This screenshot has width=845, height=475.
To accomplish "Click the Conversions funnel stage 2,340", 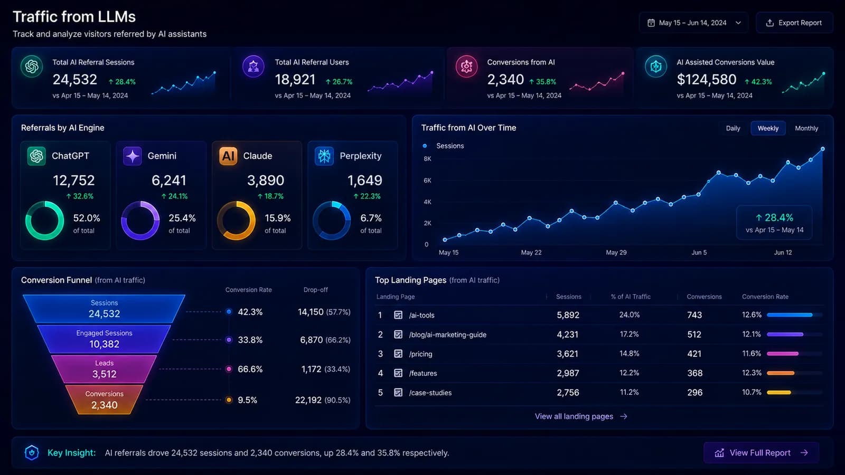I will (104, 400).
